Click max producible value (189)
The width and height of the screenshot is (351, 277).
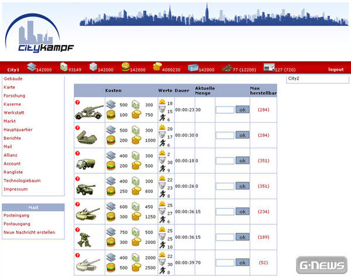point(263,237)
